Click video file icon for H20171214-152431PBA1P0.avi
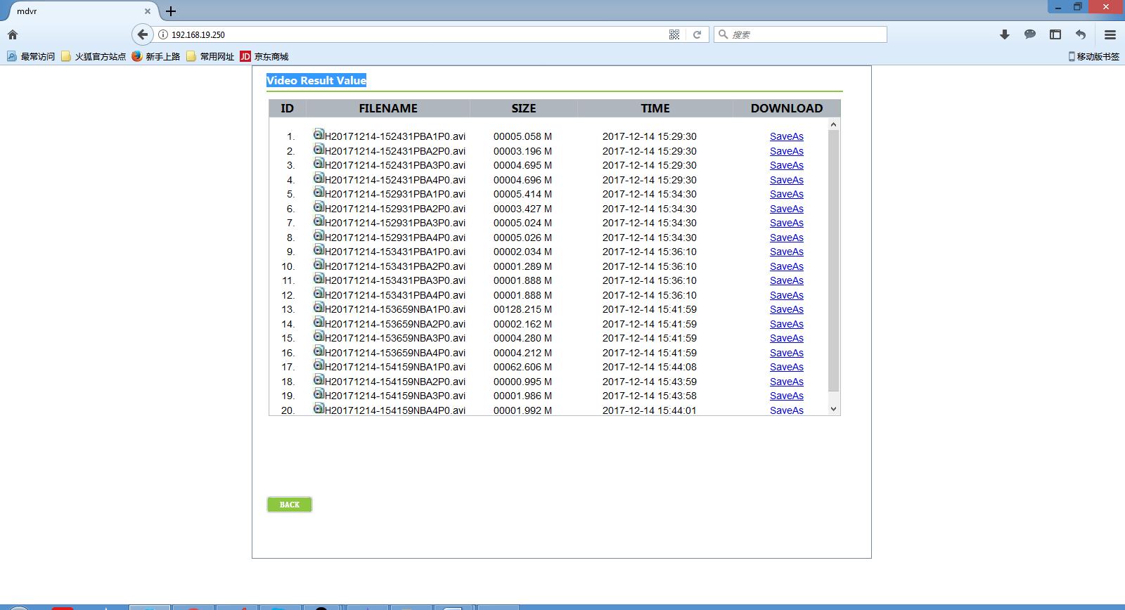The image size is (1125, 610). coord(319,134)
